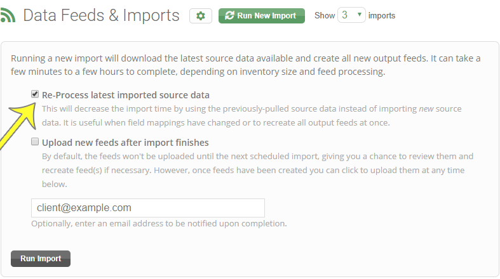Image resolution: width=500 pixels, height=279 pixels.
Task: Focus the notification email address field
Action: tap(148, 208)
